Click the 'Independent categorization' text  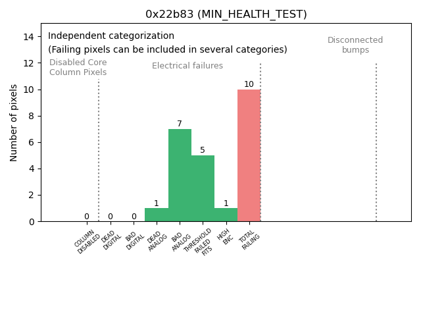click(111, 36)
